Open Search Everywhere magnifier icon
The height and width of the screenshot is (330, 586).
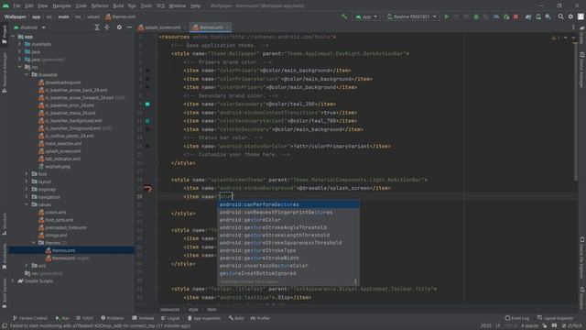tap(561, 16)
